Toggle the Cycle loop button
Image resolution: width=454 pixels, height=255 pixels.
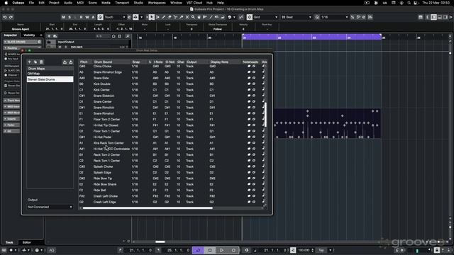tap(199, 250)
